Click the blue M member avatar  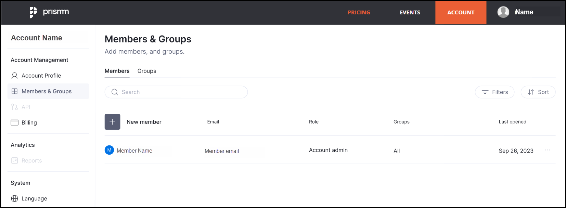(109, 150)
